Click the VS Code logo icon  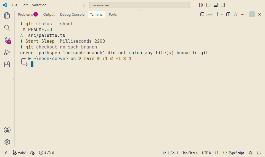[x=5, y=5]
